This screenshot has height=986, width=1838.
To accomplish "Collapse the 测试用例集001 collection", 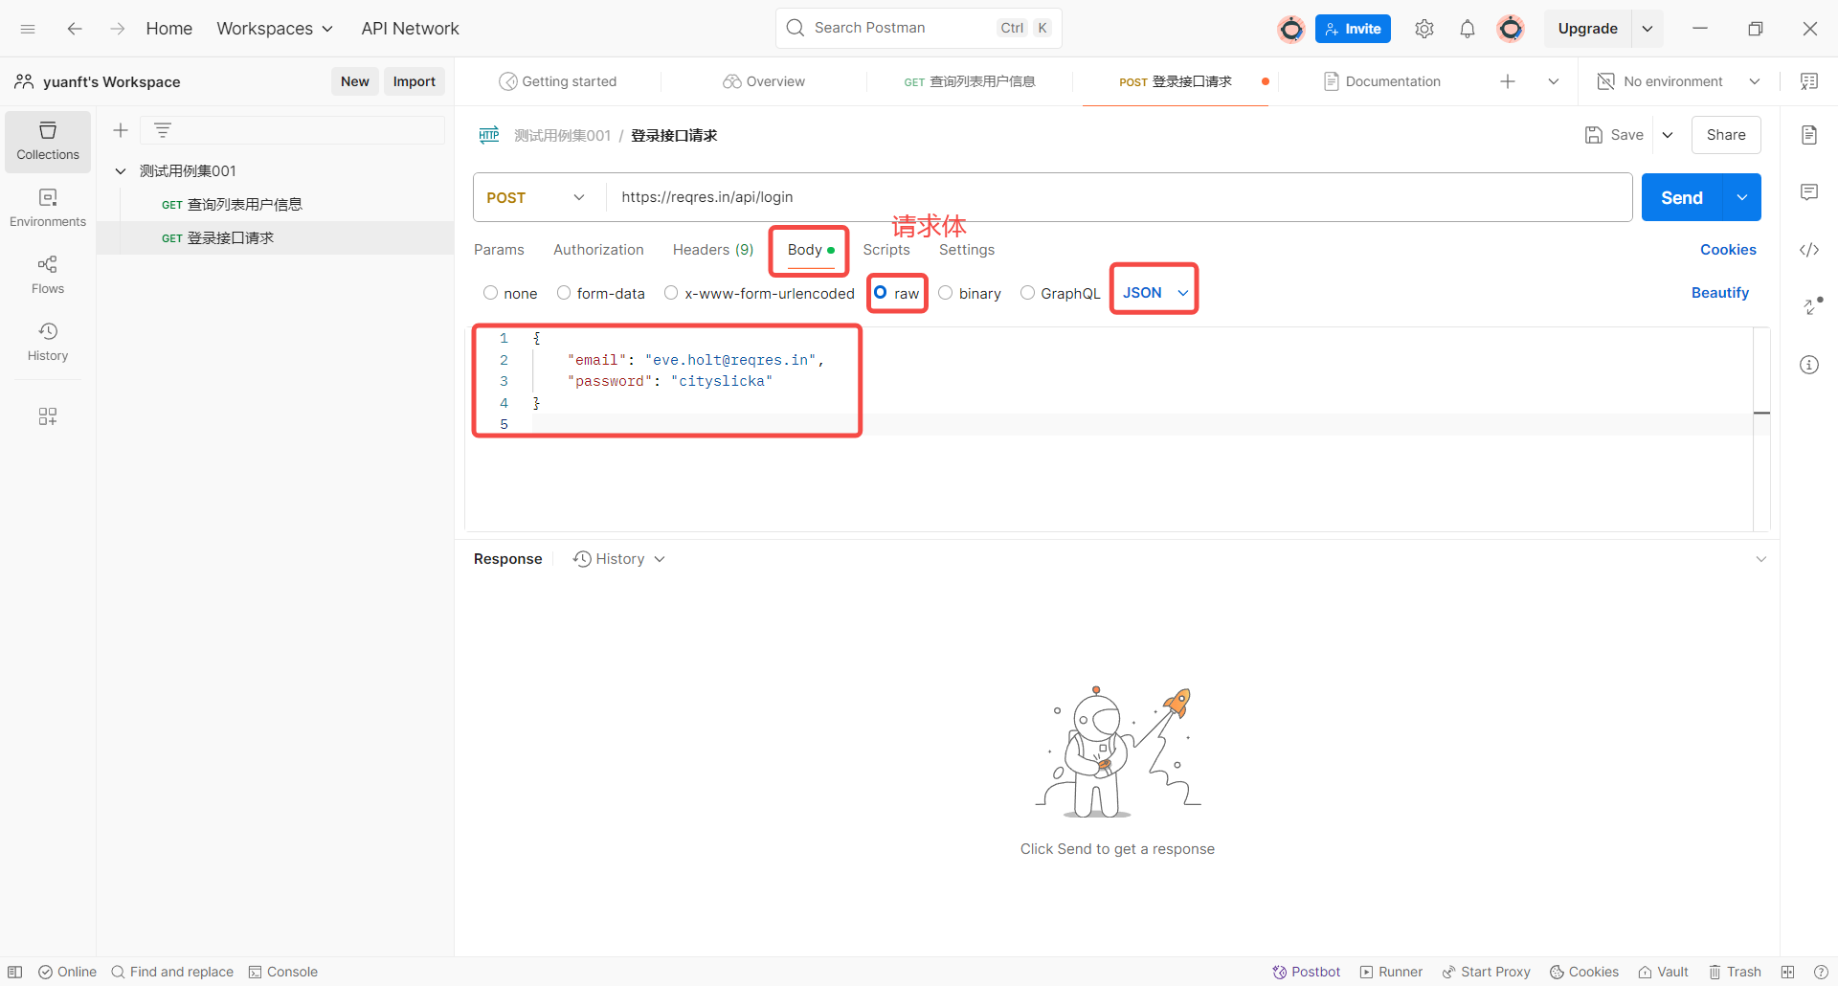I will pos(121,171).
